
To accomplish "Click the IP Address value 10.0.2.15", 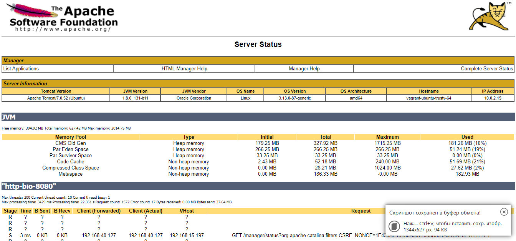I will (493, 98).
